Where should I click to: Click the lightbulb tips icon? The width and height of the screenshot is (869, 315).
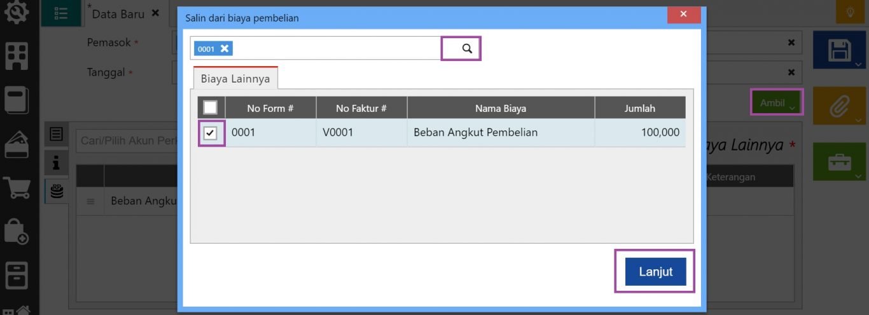(x=850, y=12)
